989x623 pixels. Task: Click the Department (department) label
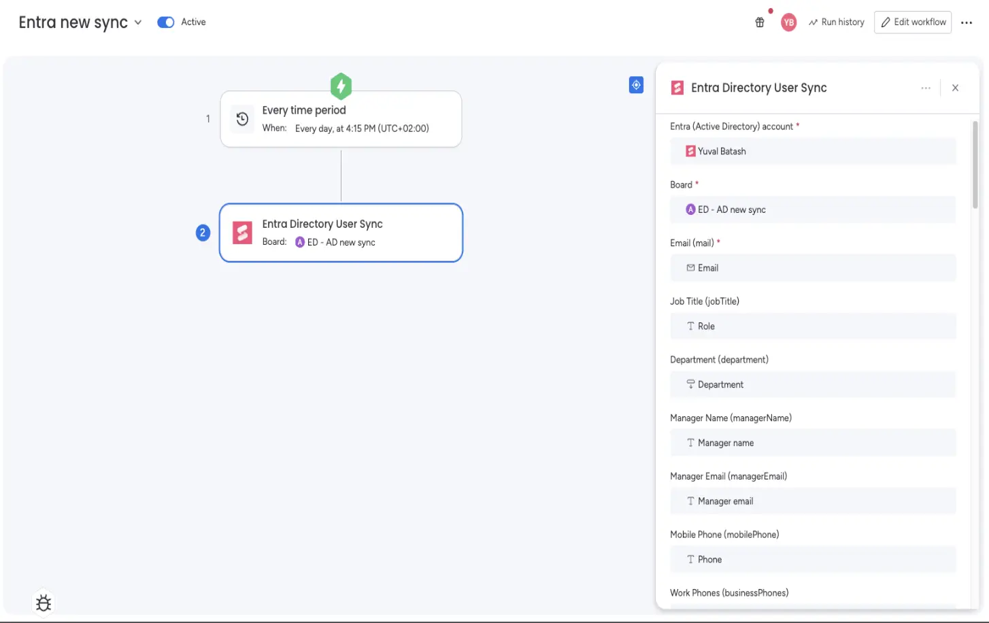click(719, 360)
